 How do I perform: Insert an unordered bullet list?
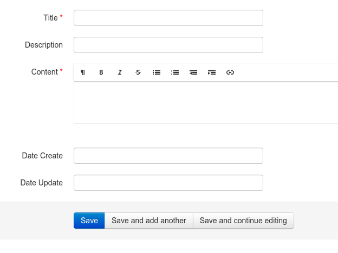[157, 72]
